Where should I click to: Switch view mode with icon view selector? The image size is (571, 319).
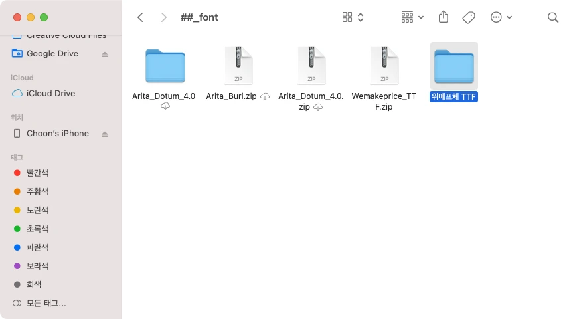(x=353, y=17)
